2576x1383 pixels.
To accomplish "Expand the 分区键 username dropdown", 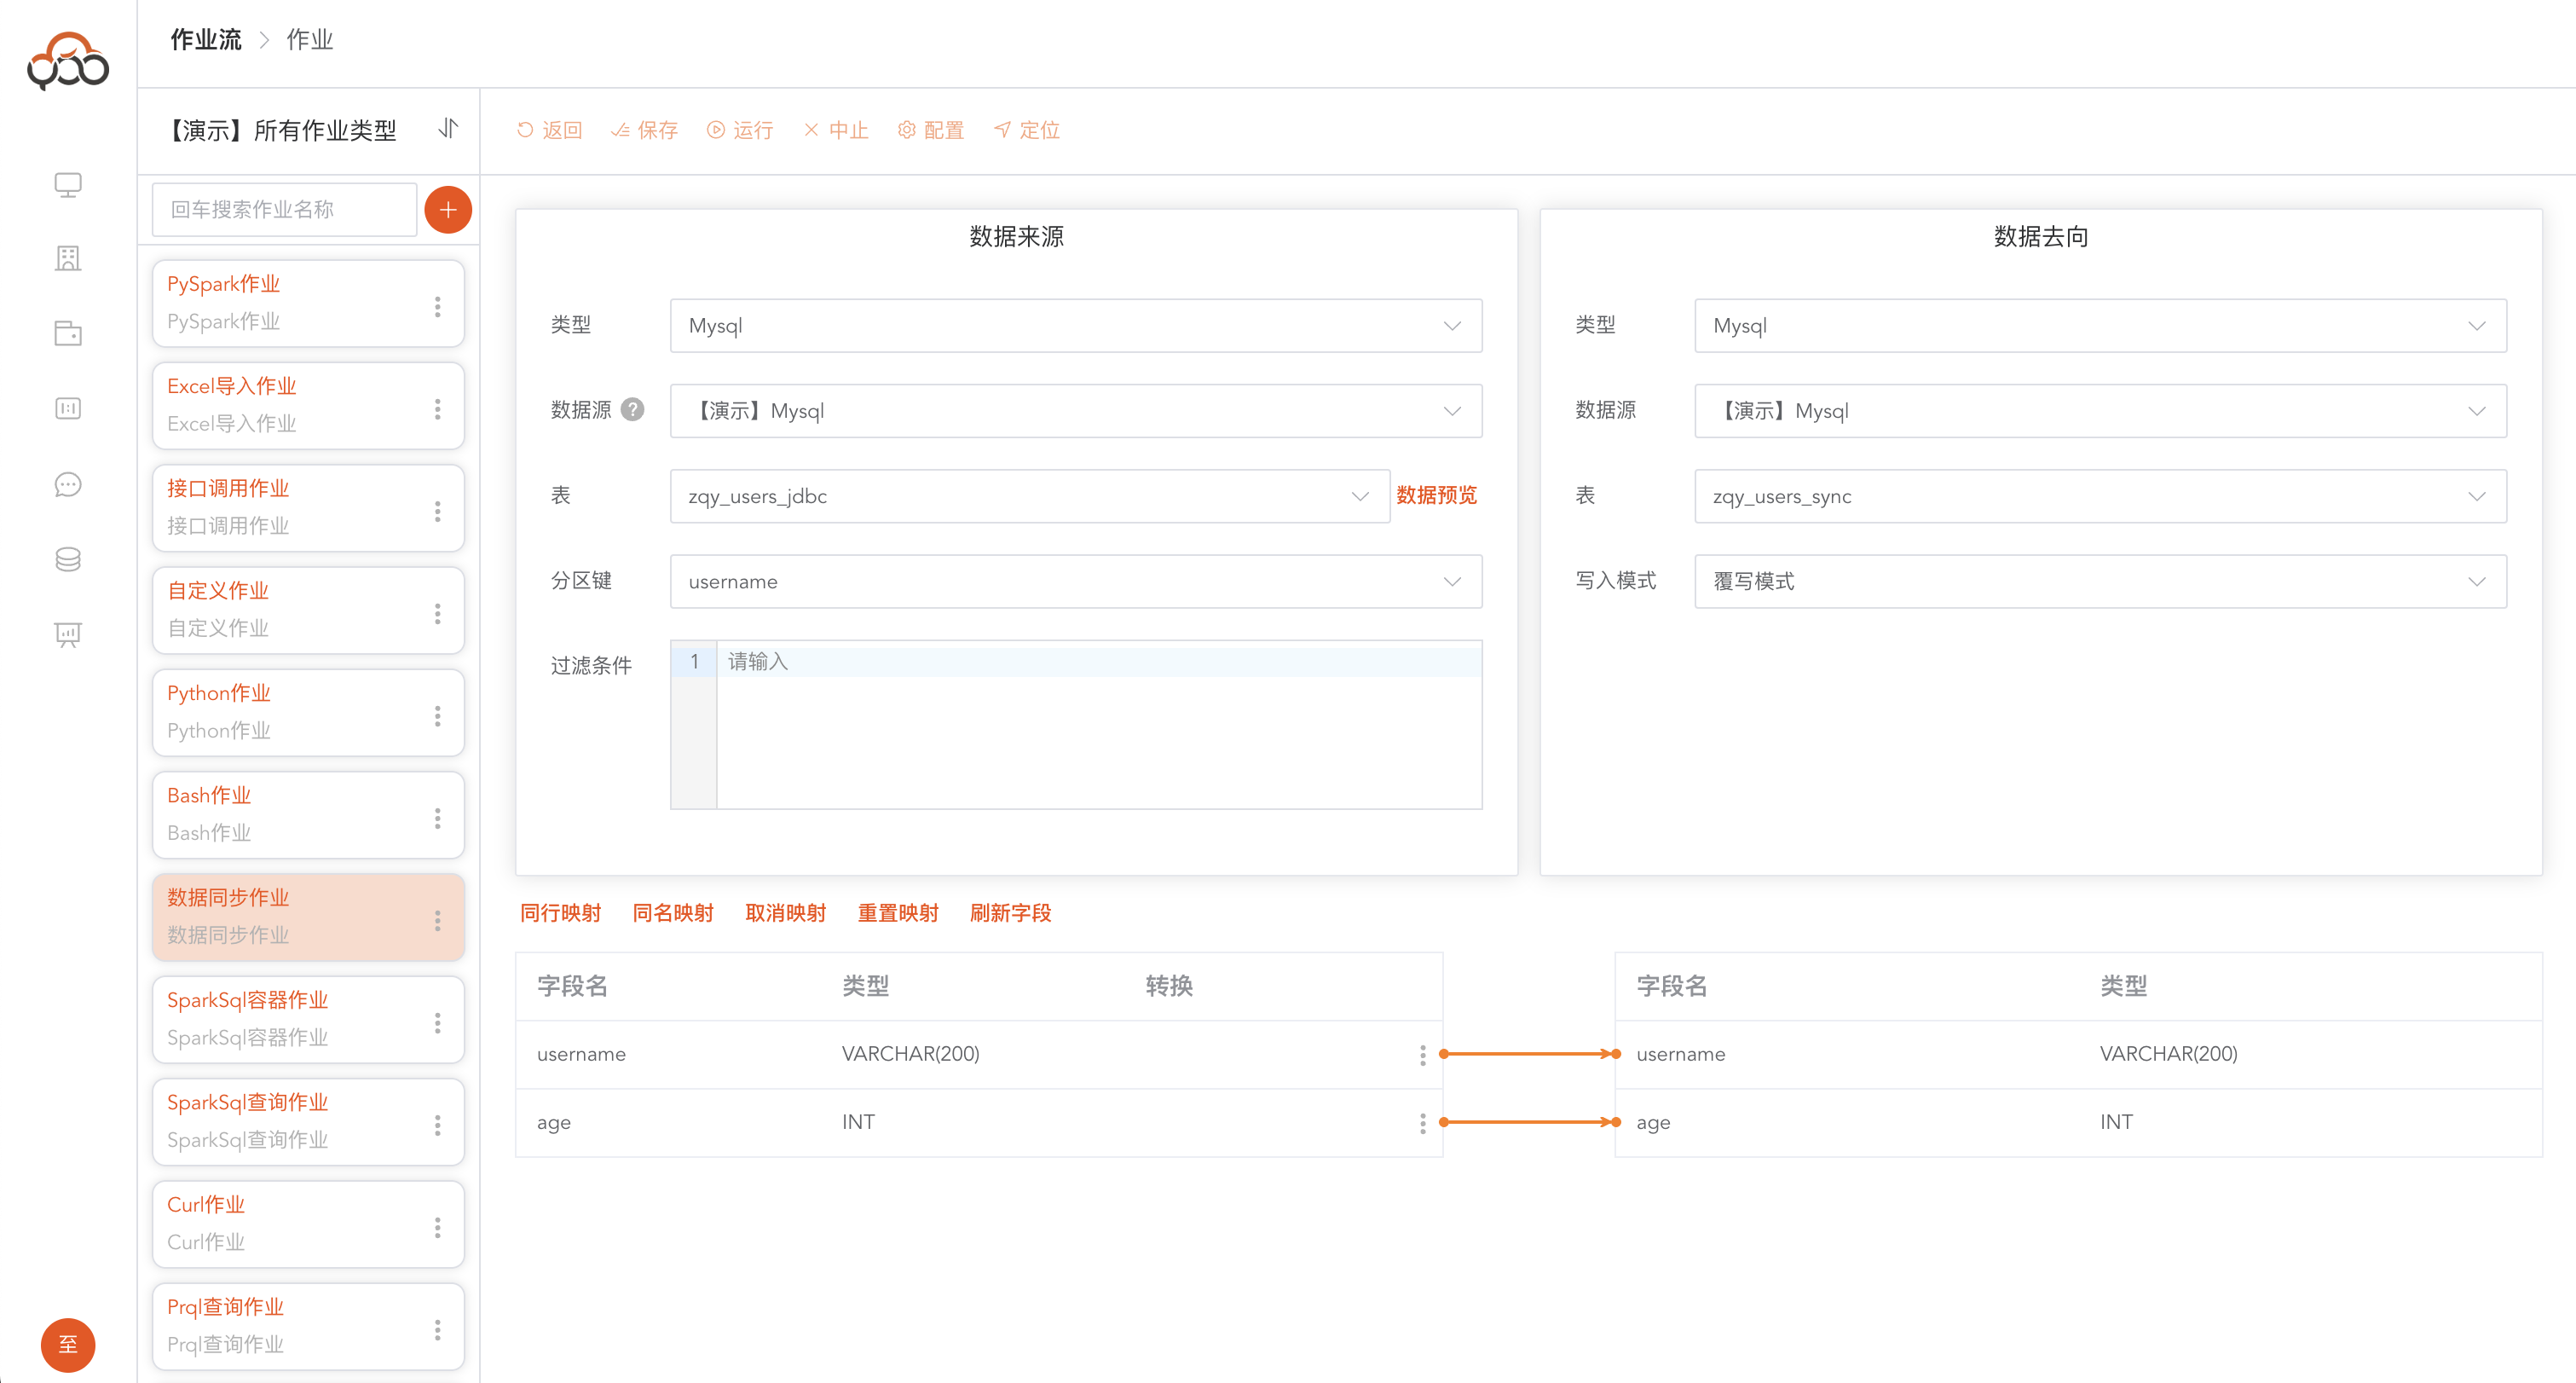I will (1076, 581).
